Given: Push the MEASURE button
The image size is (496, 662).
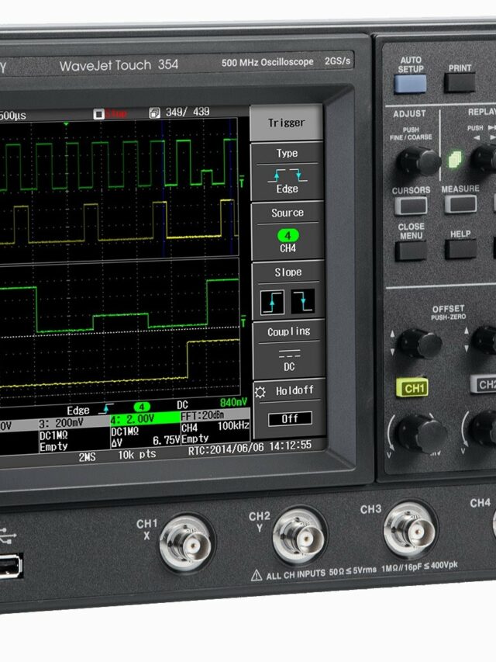Looking at the screenshot, I should (x=460, y=204).
